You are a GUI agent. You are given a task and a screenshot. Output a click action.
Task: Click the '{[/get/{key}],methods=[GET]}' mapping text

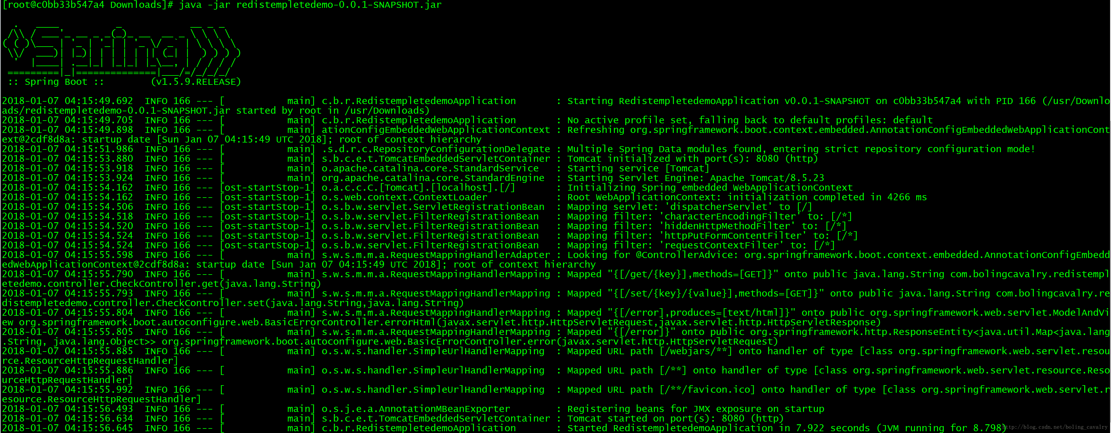(x=695, y=274)
